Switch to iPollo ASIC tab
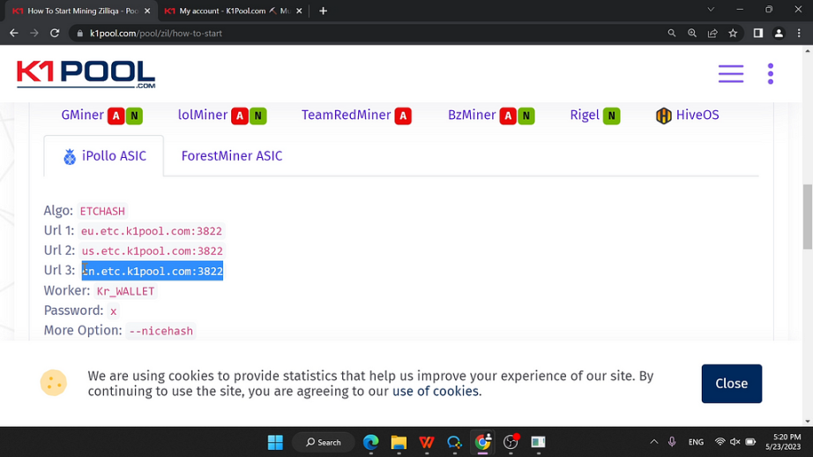813x457 pixels. [104, 156]
